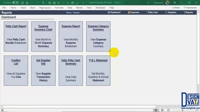
Task: Open the Daily Petty Cash Summary link
Action: 71,62
